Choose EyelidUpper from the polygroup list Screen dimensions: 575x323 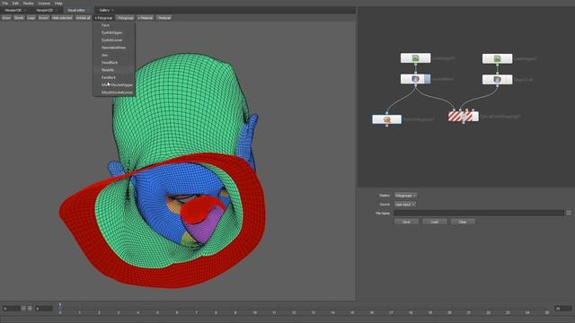(x=114, y=32)
